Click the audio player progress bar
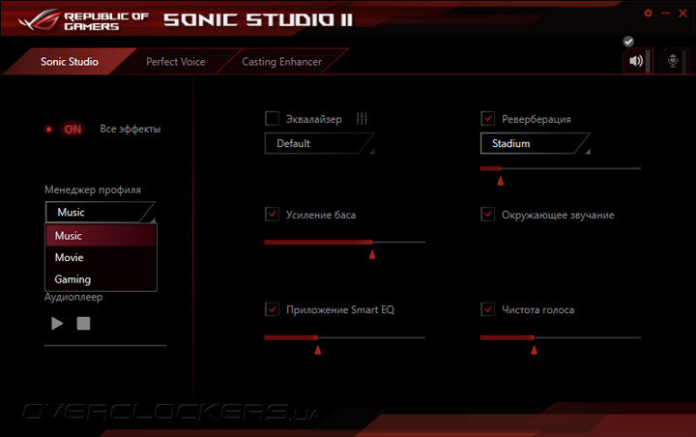 [105, 345]
